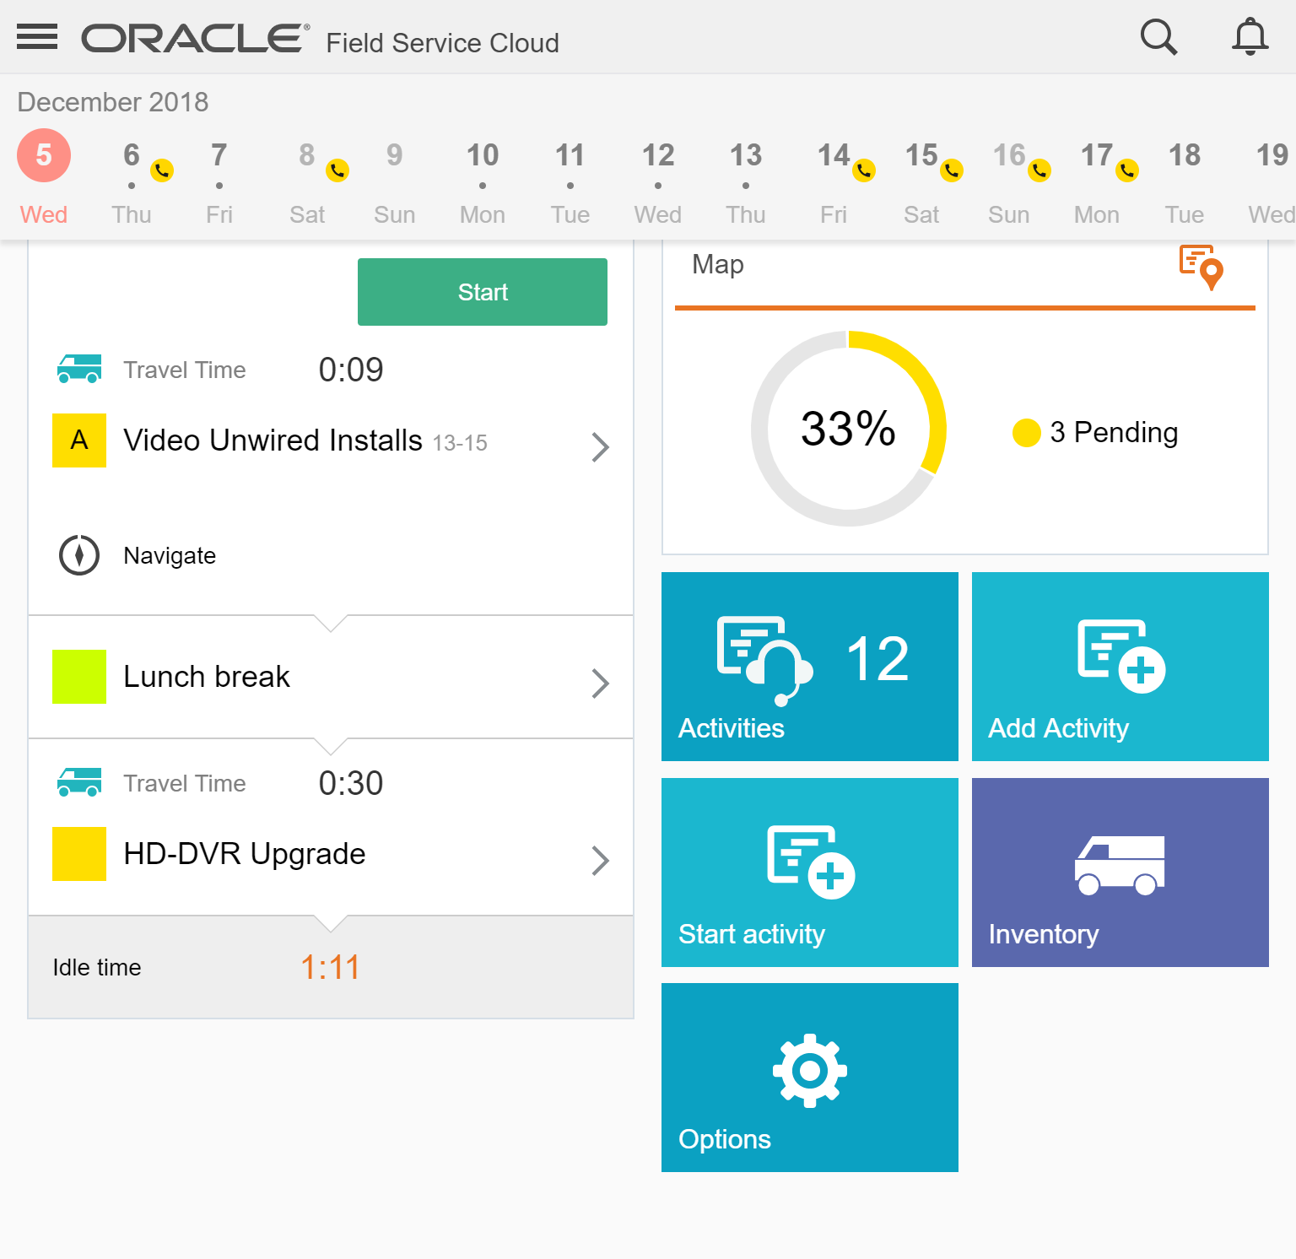1296x1259 pixels.
Task: Click the idle time value 1:11
Action: tap(331, 967)
